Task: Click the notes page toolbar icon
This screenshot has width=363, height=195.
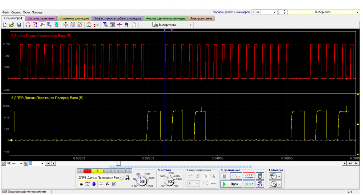Action: click(x=134, y=25)
